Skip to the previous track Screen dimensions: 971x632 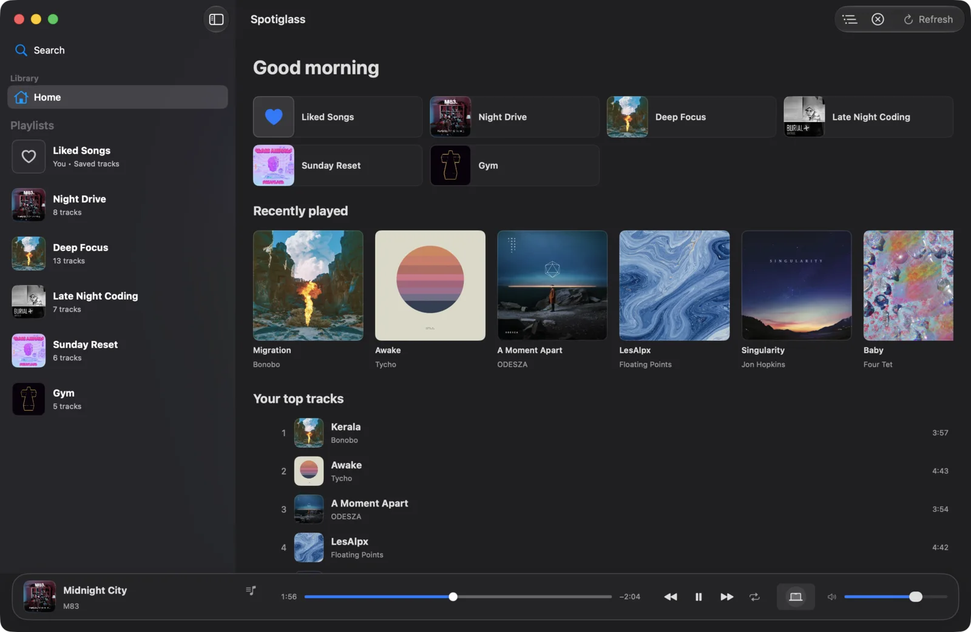coord(671,597)
